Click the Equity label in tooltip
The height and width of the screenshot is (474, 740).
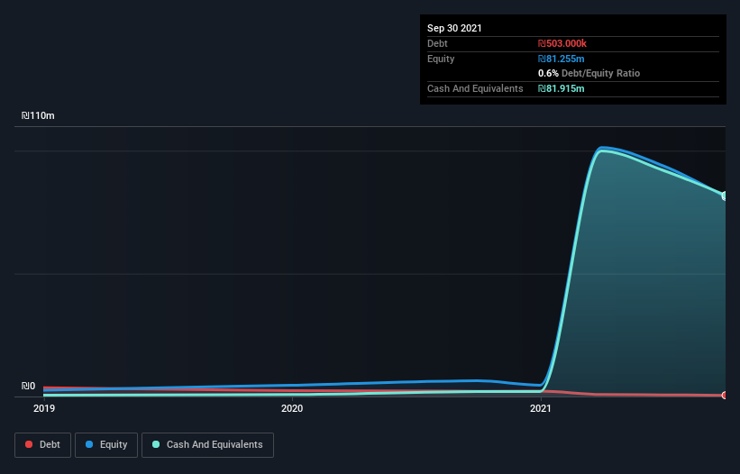point(441,59)
